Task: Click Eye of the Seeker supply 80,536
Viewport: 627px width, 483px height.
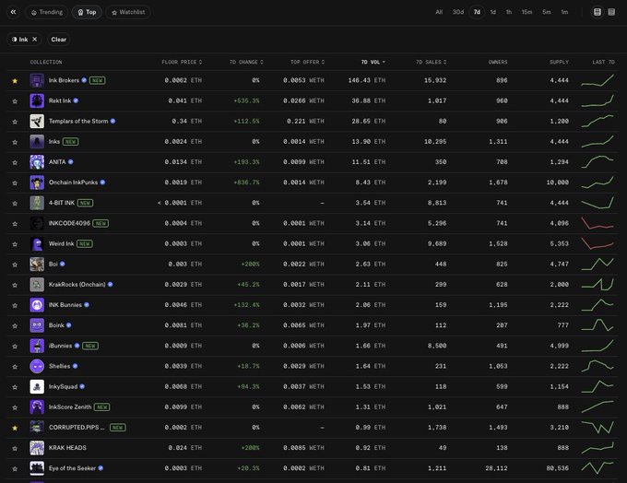Action: click(x=558, y=468)
